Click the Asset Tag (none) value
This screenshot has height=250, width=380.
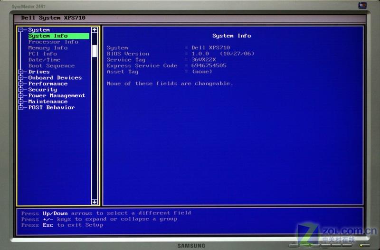tap(202, 72)
